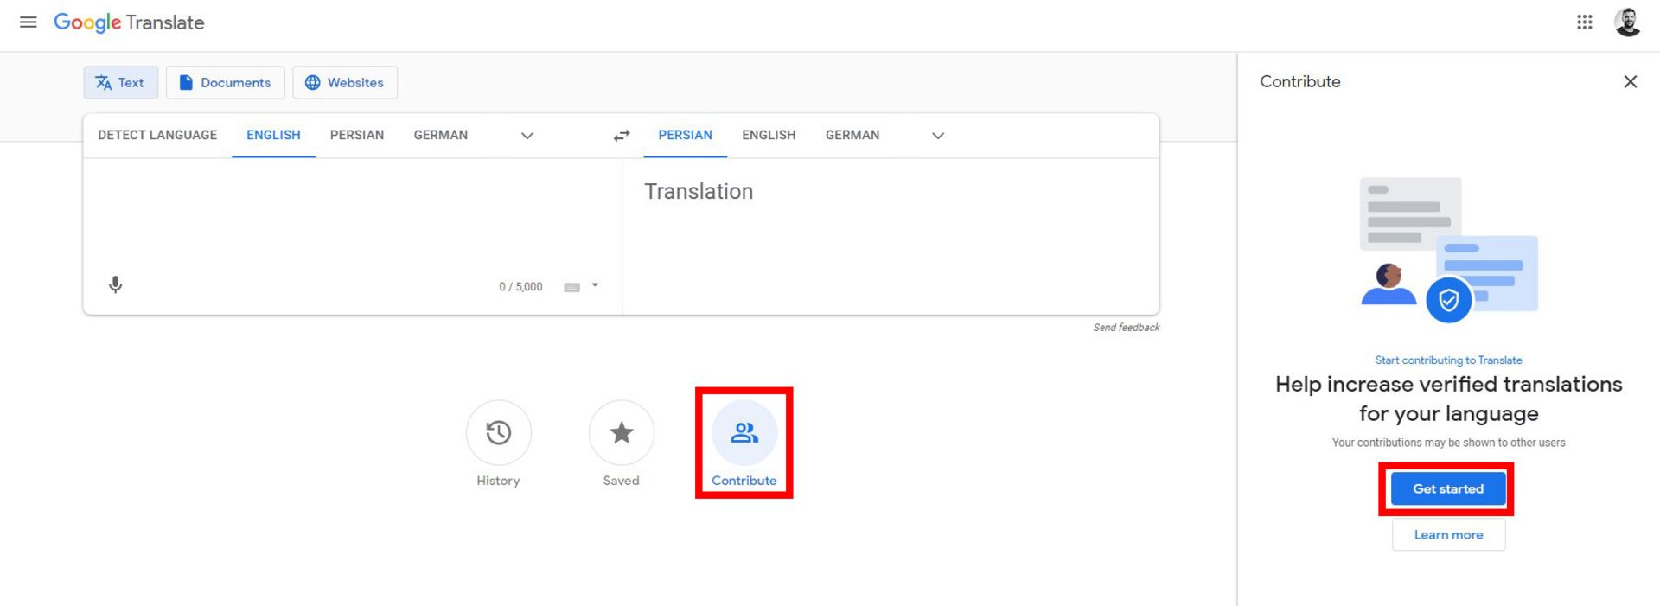This screenshot has height=606, width=1660.
Task: Open the Google apps grid
Action: 1585,22
